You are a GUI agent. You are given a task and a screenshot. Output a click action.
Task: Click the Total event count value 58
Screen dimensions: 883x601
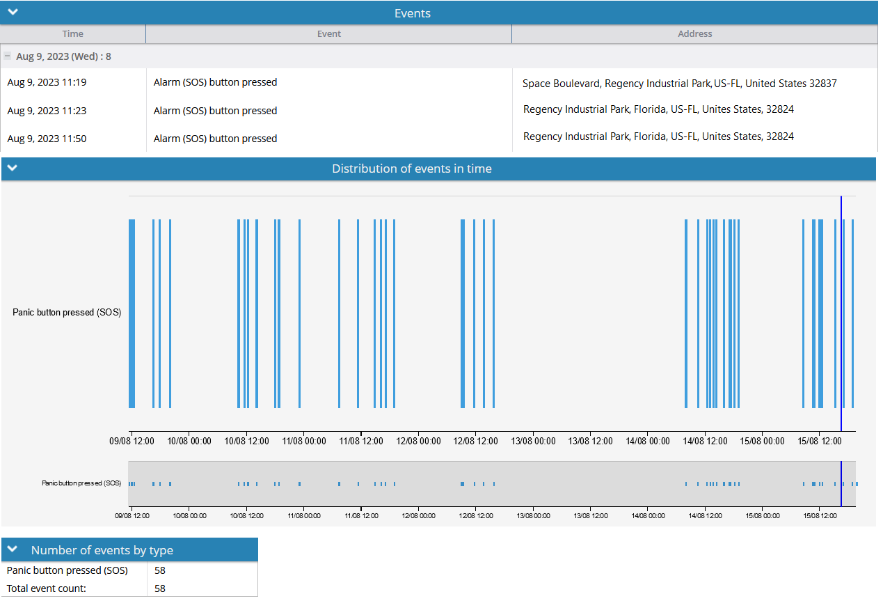160,588
